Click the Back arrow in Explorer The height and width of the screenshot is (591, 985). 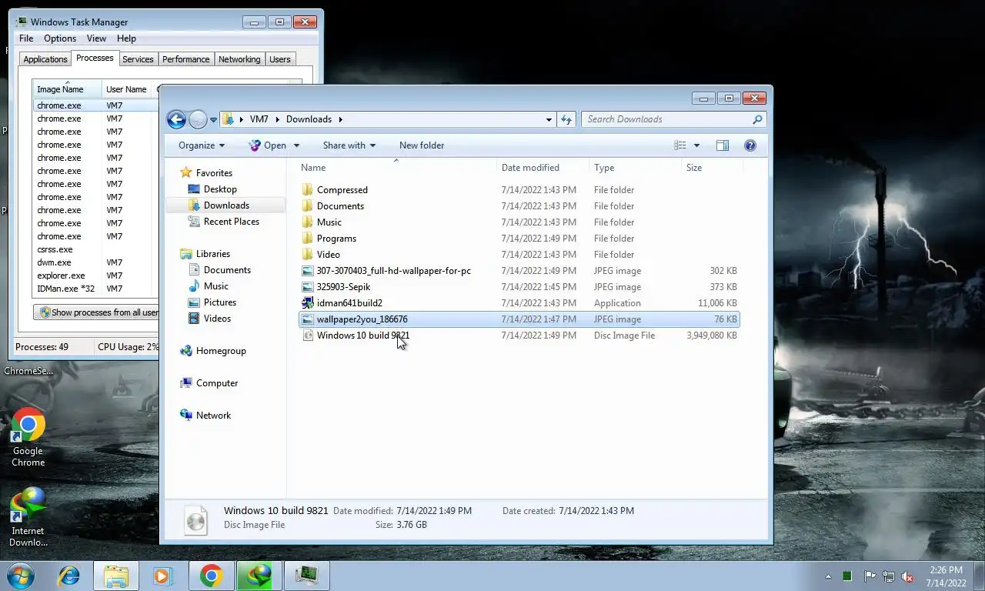tap(176, 119)
